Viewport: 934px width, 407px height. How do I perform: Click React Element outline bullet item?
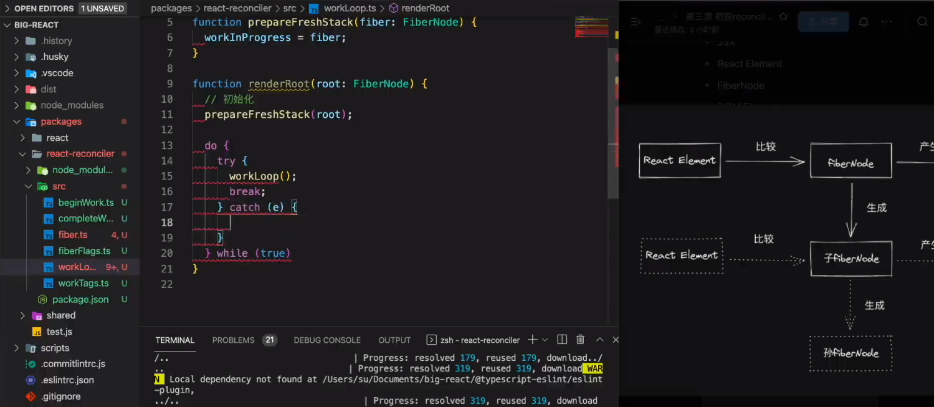pos(749,64)
